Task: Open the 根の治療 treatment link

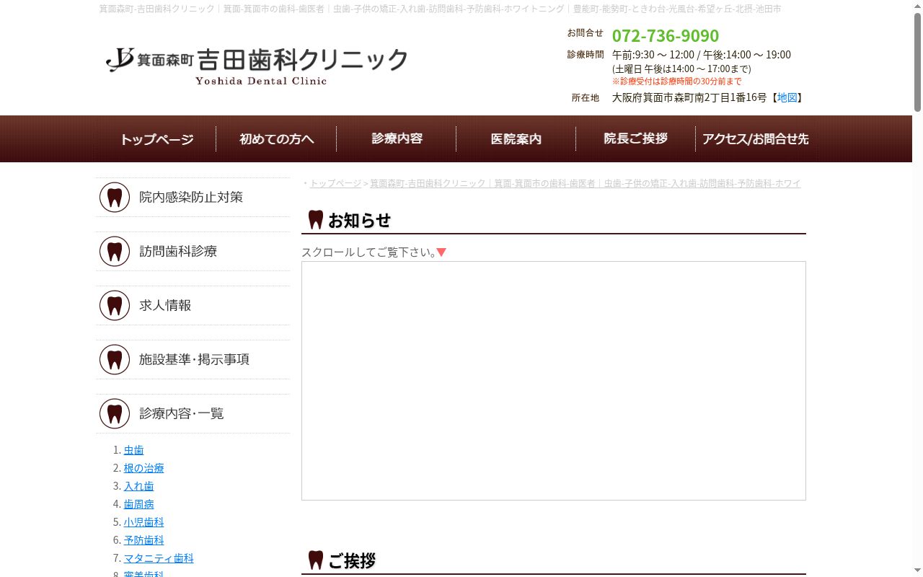Action: click(143, 468)
